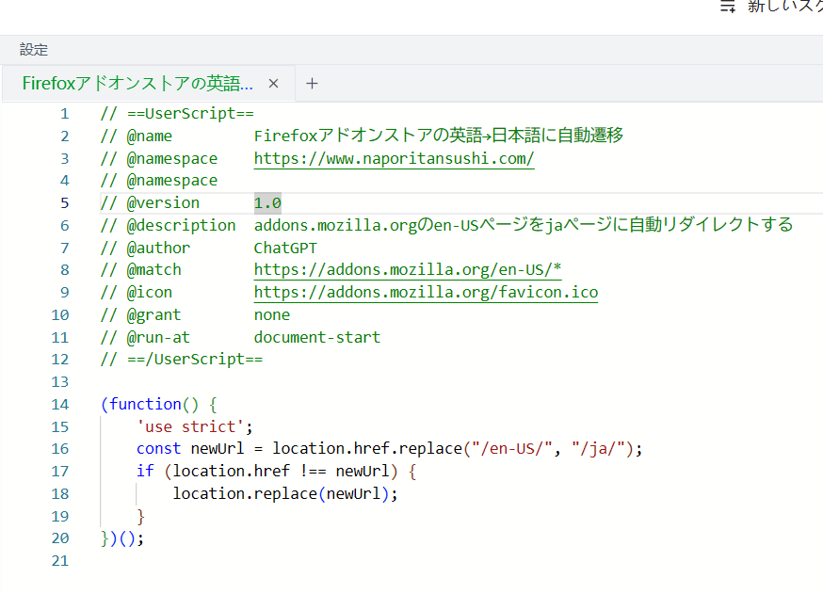The image size is (823, 594).
Task: Click line number 13 in the gutter
Action: pos(60,382)
